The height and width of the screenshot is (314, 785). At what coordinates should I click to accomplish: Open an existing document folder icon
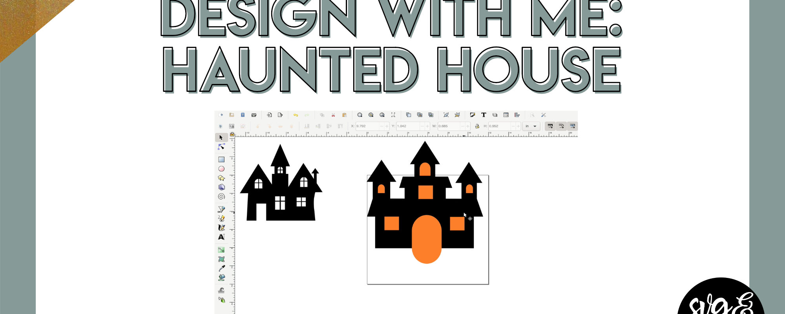point(232,115)
